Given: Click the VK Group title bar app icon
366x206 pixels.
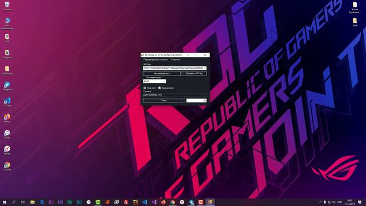Looking at the screenshot, I should [142, 55].
